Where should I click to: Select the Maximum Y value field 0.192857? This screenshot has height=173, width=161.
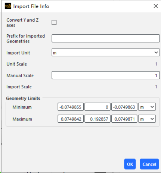click(98, 119)
